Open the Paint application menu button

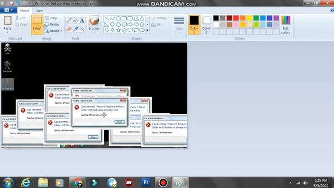[x=8, y=10]
